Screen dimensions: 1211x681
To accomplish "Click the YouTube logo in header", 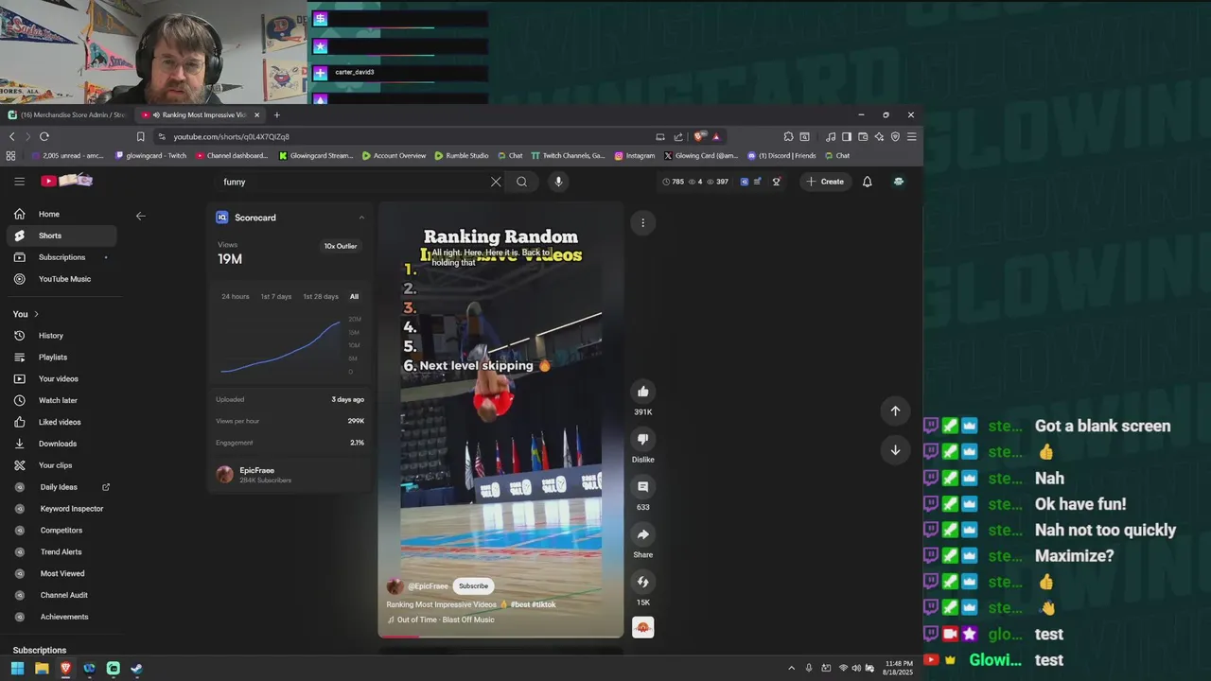I will point(66,181).
